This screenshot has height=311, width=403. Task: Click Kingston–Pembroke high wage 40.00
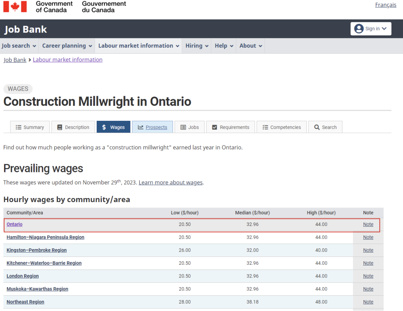pyautogui.click(x=321, y=250)
